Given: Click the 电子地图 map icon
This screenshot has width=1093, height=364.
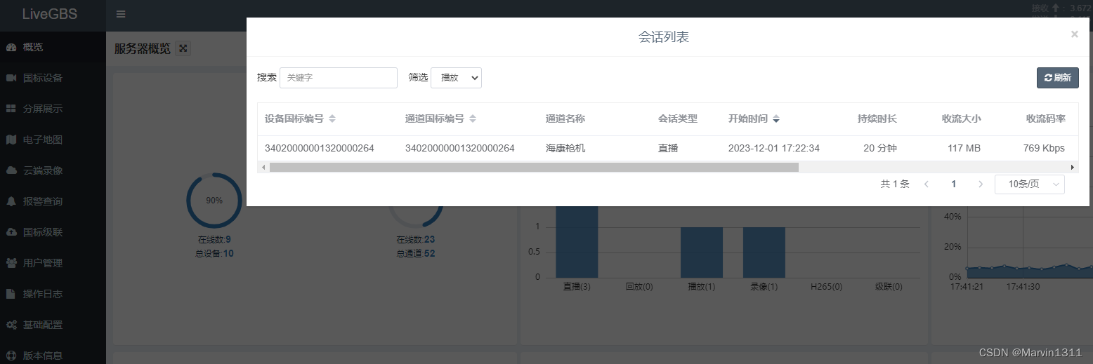Looking at the screenshot, I should pyautogui.click(x=11, y=140).
